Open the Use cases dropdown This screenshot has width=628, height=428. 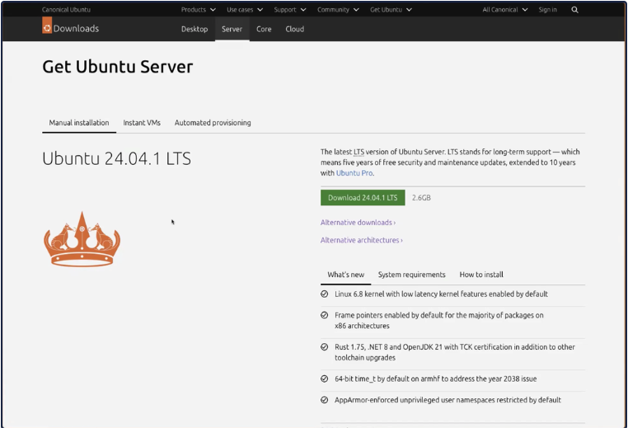[245, 10]
